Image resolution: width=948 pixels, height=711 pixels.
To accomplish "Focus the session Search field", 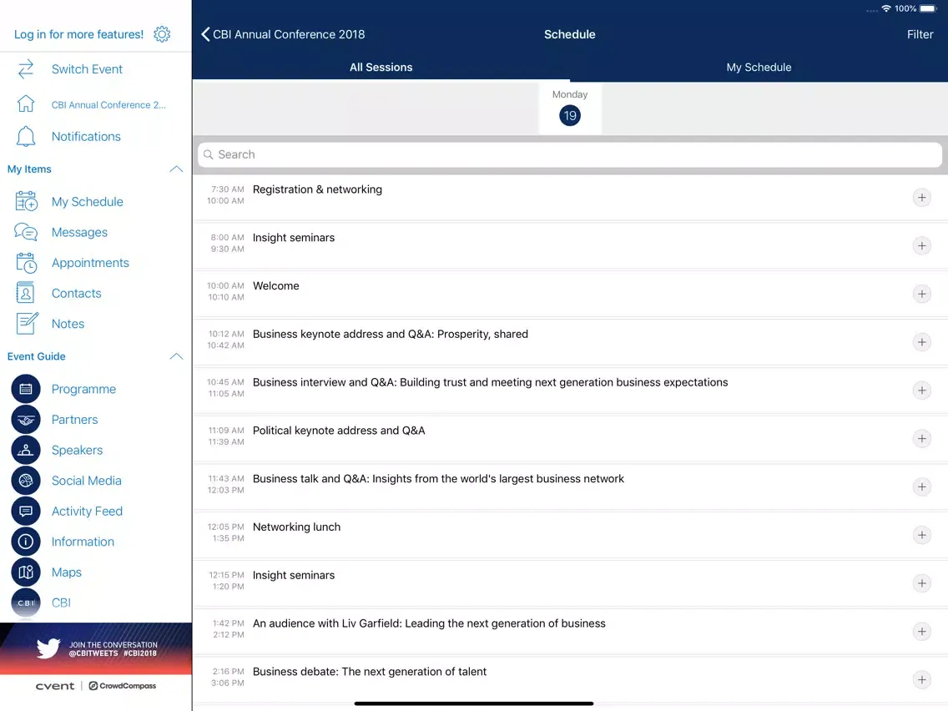I will tap(569, 154).
